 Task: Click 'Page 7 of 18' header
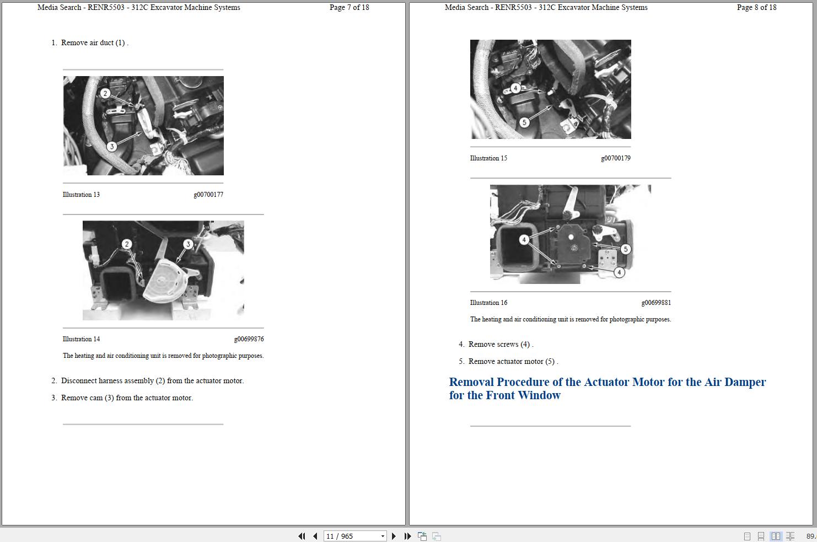pyautogui.click(x=350, y=7)
